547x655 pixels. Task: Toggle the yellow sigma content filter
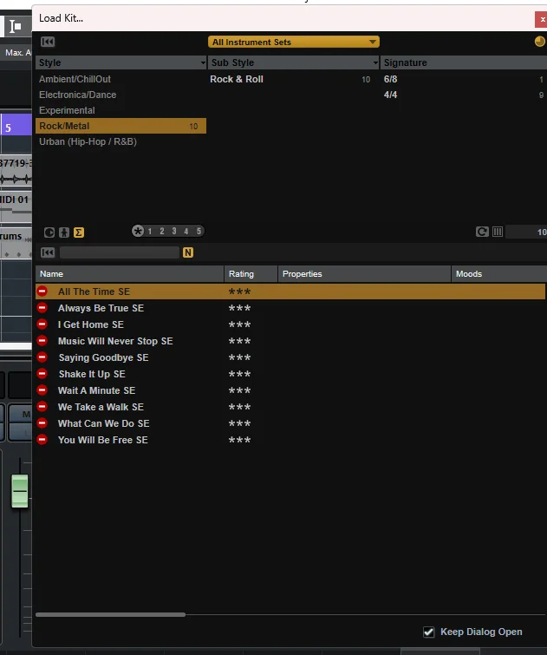click(x=79, y=233)
